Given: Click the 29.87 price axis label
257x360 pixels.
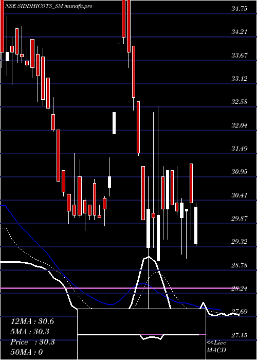Looking at the screenshot, I should pyautogui.click(x=240, y=219).
